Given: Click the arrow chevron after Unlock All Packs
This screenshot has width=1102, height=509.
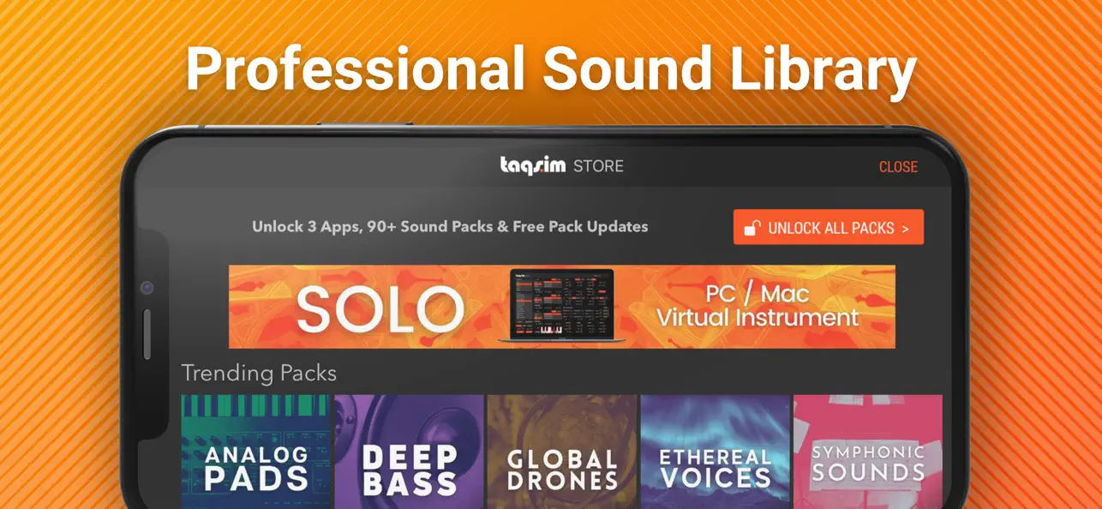Looking at the screenshot, I should [903, 229].
